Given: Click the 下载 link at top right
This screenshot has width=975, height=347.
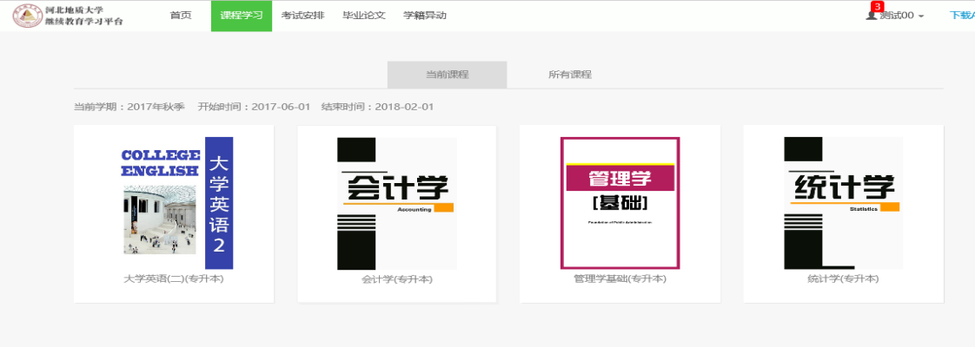Looking at the screenshot, I should [x=961, y=16].
